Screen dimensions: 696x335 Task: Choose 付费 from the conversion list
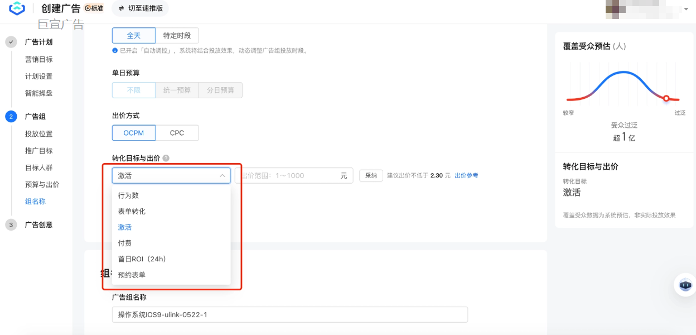(x=125, y=243)
